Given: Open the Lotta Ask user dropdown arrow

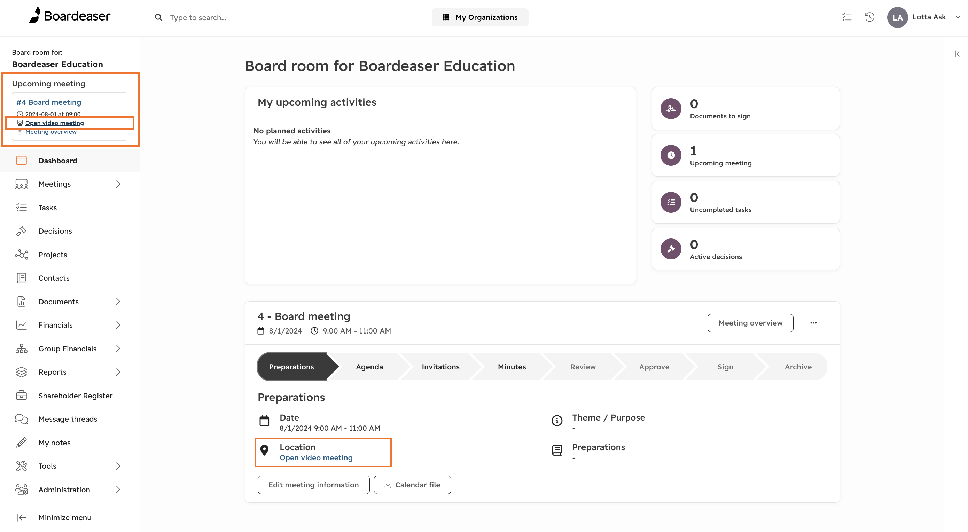Looking at the screenshot, I should click(x=958, y=17).
